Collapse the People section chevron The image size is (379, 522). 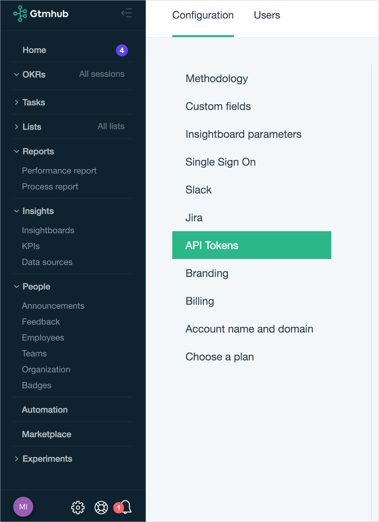(x=16, y=287)
